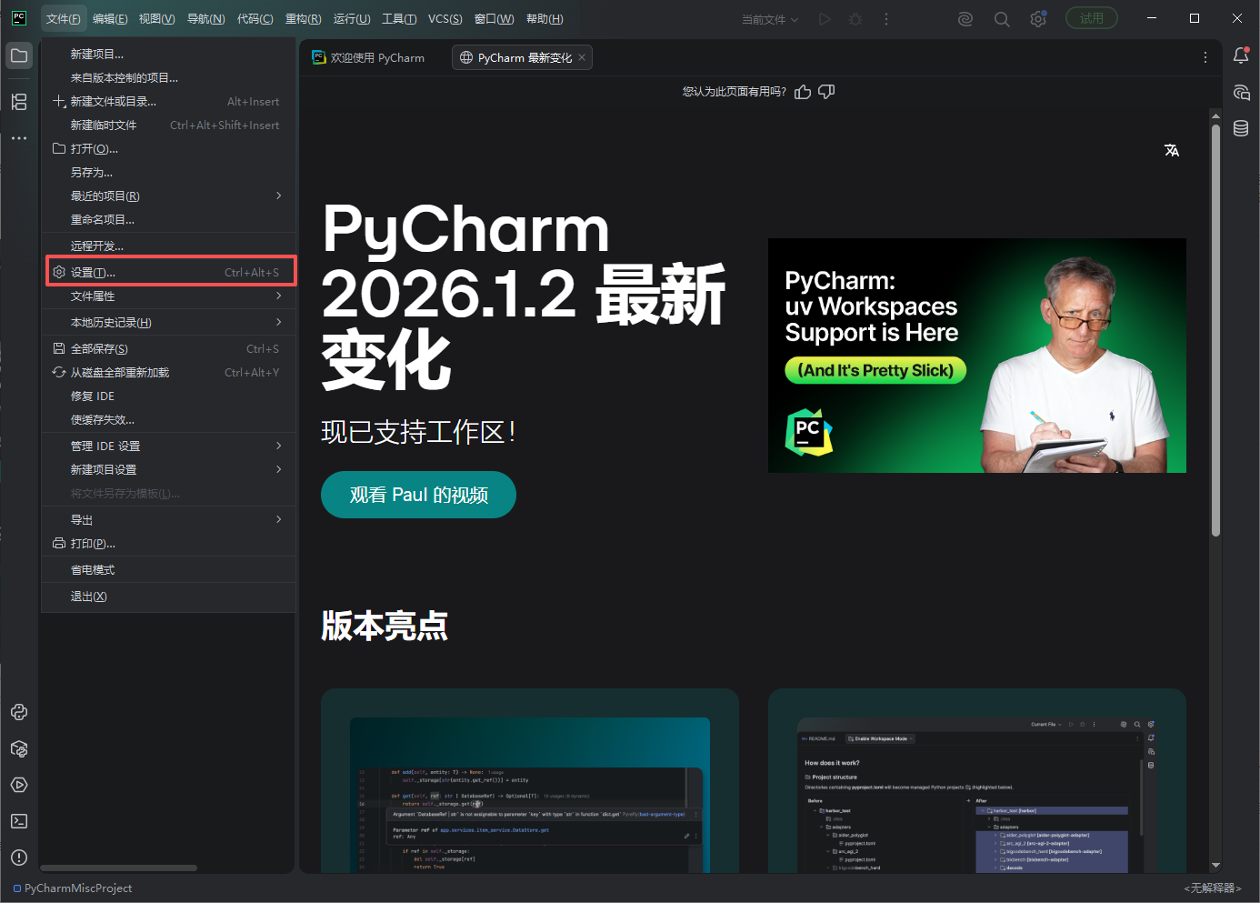This screenshot has width=1260, height=903.
Task: Switch to the 欢迎使用 PyCharm tab
Action: tap(369, 57)
